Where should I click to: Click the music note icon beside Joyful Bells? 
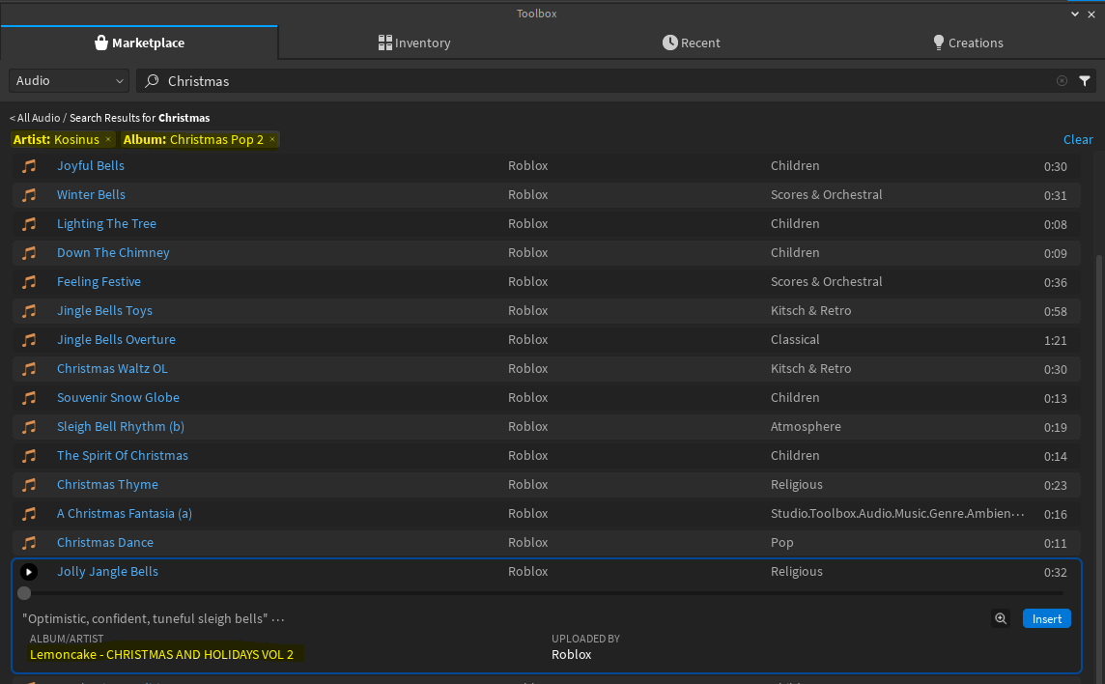[x=29, y=165]
